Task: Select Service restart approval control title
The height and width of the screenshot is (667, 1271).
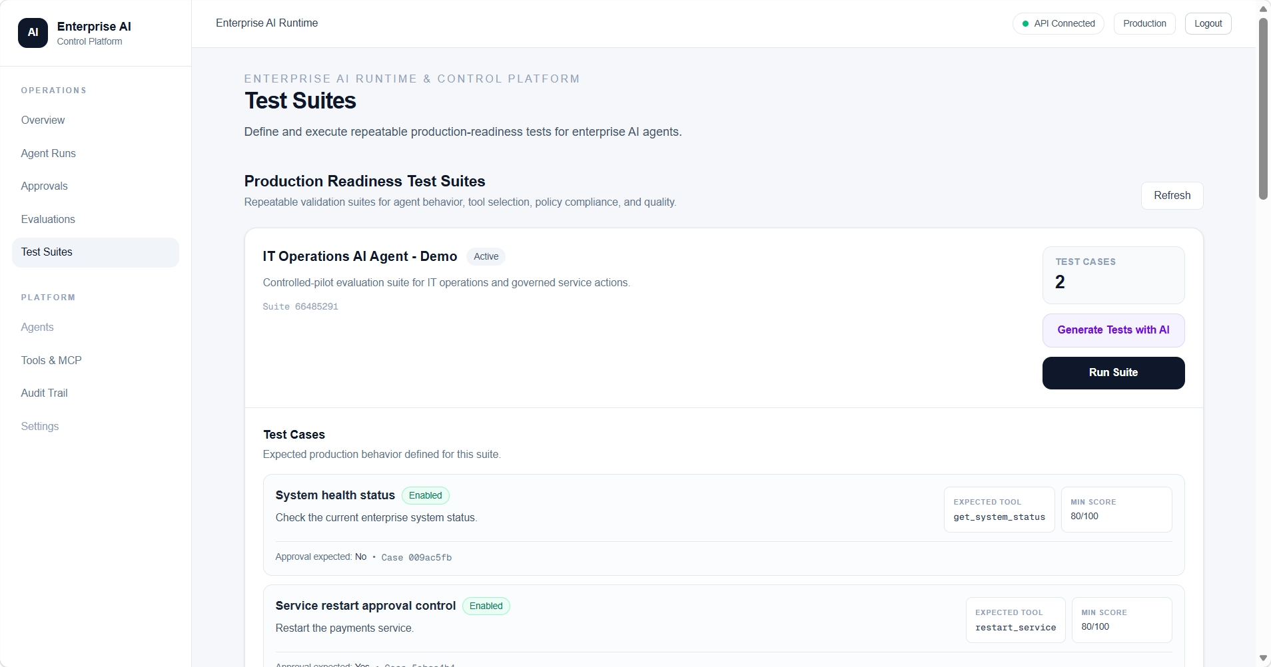Action: pos(365,606)
